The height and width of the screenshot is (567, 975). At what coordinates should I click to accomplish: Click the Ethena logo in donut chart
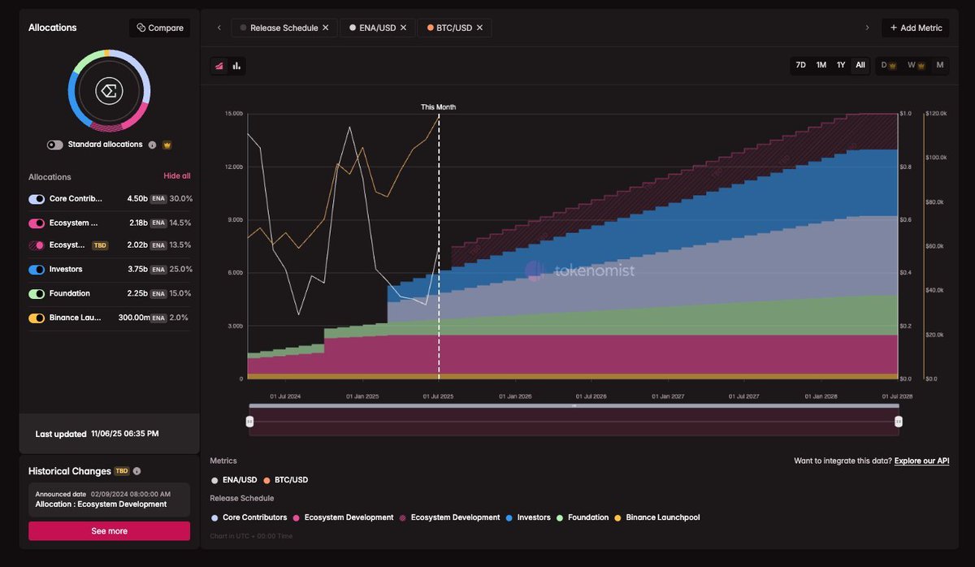click(x=109, y=90)
